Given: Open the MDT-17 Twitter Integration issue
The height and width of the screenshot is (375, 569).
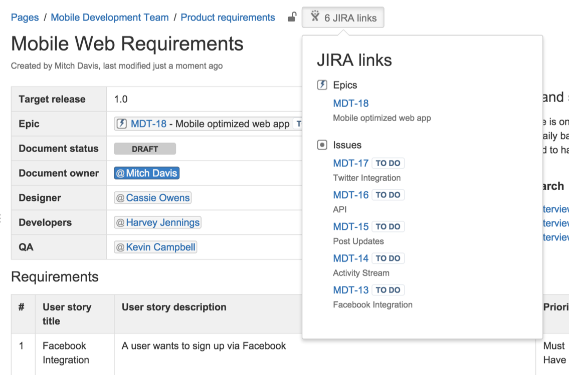Looking at the screenshot, I should pos(350,163).
